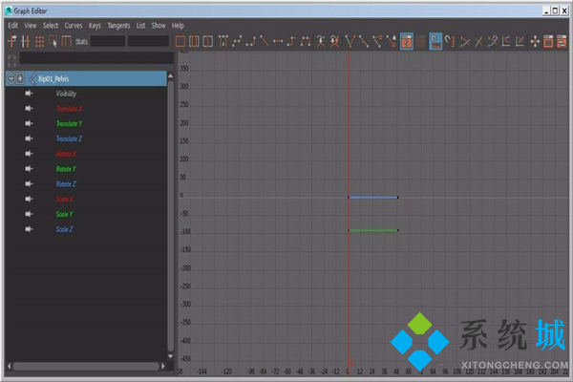Select the Scale Z channel
This screenshot has height=382, width=573.
click(64, 229)
